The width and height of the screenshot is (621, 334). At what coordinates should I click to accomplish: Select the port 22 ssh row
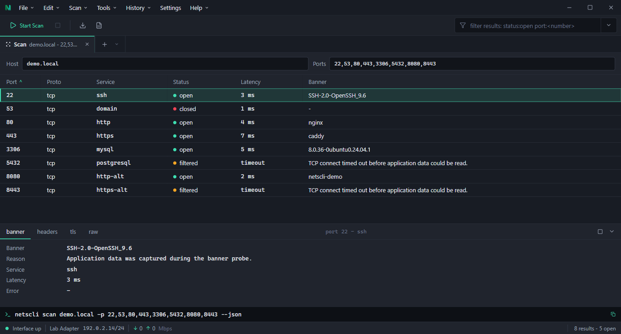pos(310,95)
